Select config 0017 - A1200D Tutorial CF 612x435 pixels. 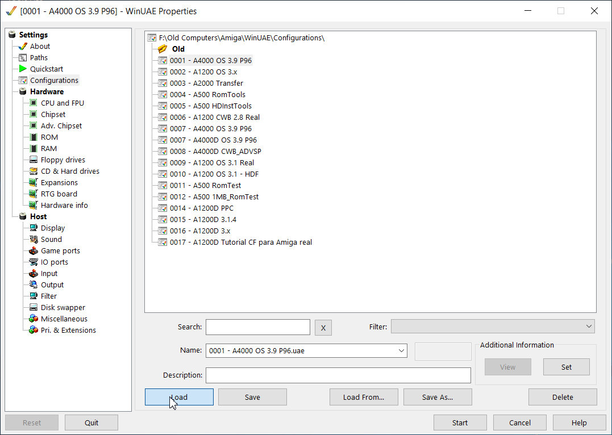click(x=241, y=242)
